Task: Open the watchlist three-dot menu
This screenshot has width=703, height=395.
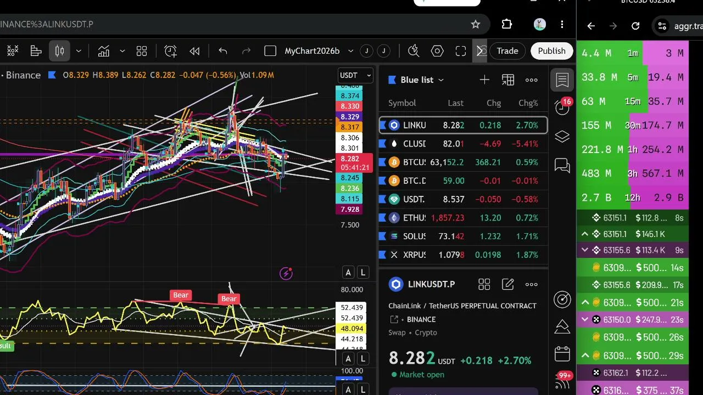Action: (x=532, y=80)
